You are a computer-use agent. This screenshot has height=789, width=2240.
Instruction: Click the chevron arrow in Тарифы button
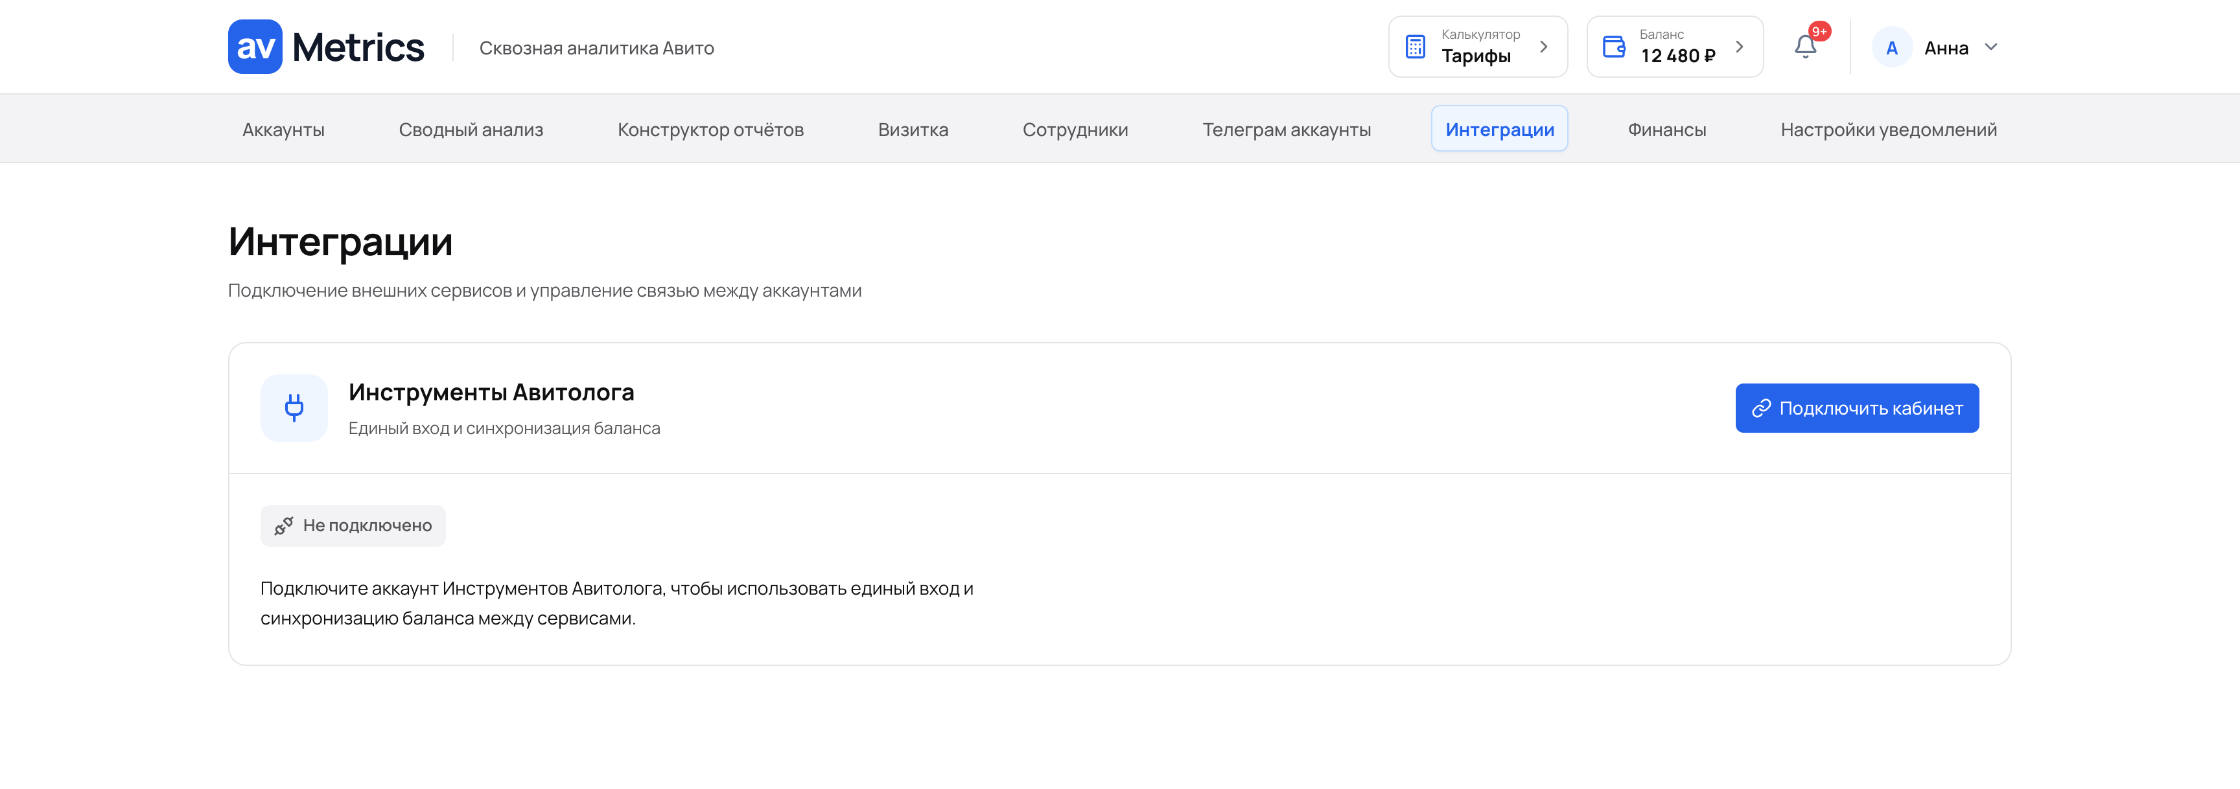[1543, 47]
